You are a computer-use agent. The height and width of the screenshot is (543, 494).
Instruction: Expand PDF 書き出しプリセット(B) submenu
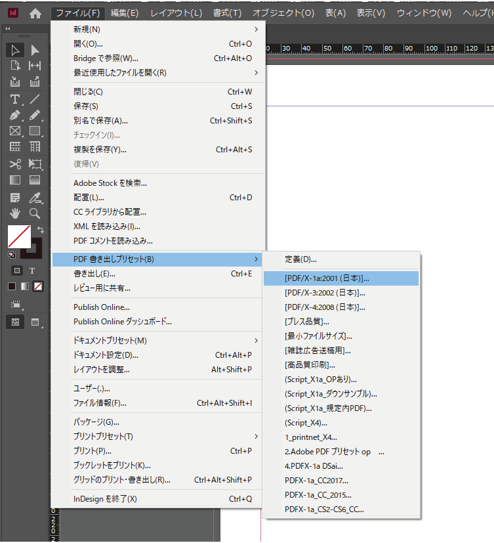(x=256, y=259)
